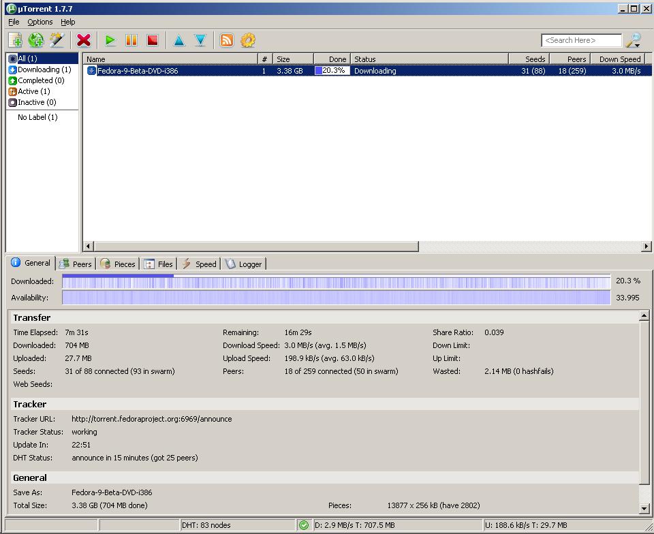654x534 pixels.
Task: Open the Options menu
Action: tap(40, 22)
